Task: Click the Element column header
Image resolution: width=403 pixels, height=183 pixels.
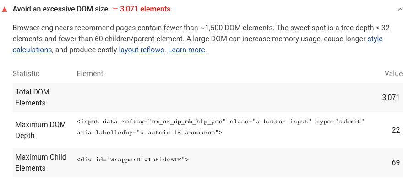Action: pyautogui.click(x=90, y=73)
